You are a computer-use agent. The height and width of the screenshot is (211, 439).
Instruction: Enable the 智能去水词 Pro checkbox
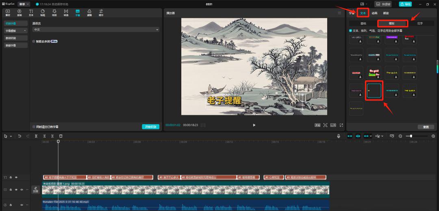(x=34, y=41)
